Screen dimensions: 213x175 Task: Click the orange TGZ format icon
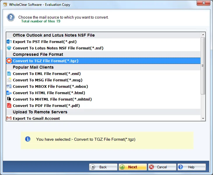click(9, 61)
